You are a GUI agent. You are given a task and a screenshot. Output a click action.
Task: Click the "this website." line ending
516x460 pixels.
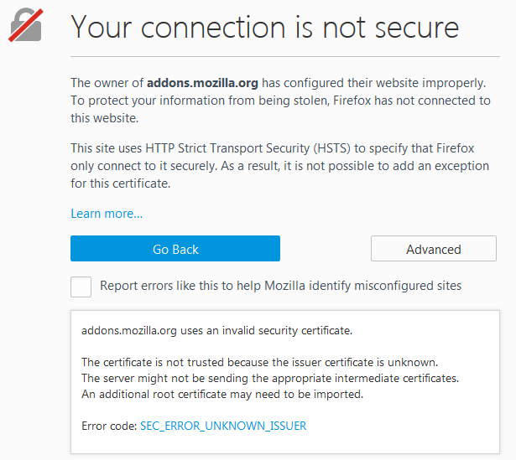pos(105,118)
